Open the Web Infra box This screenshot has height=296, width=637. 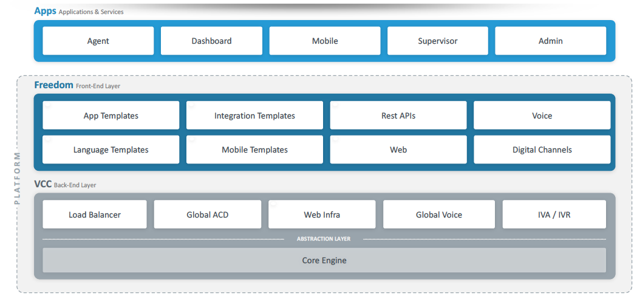click(322, 215)
